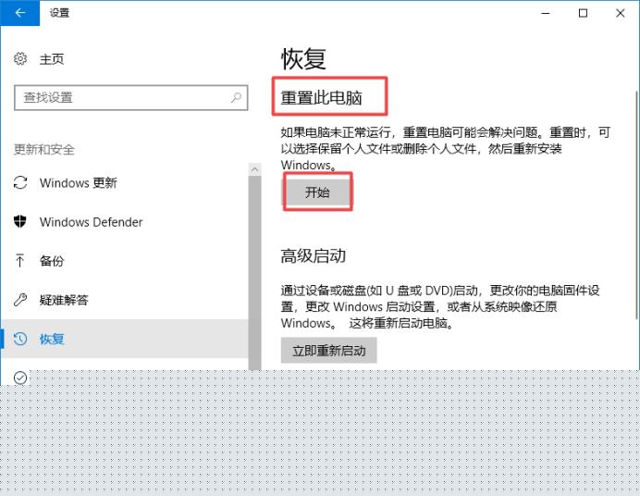Open 疑难解答 troubleshoot section

click(64, 300)
